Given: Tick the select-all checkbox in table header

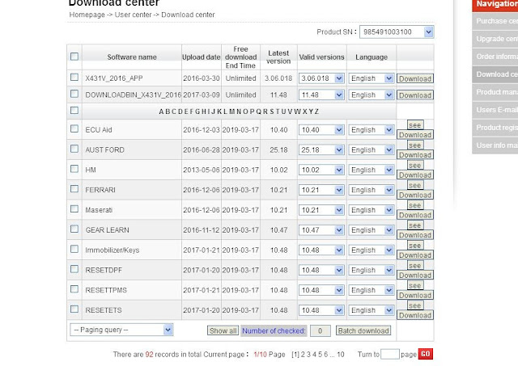Looking at the screenshot, I should 74,57.
